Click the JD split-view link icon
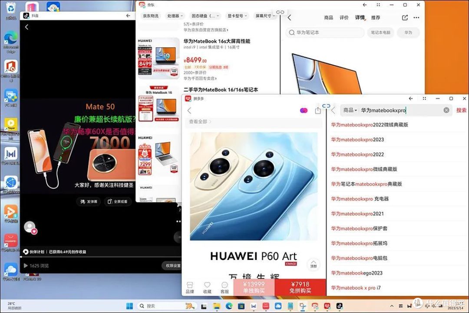469x313 pixels. tap(280, 12)
